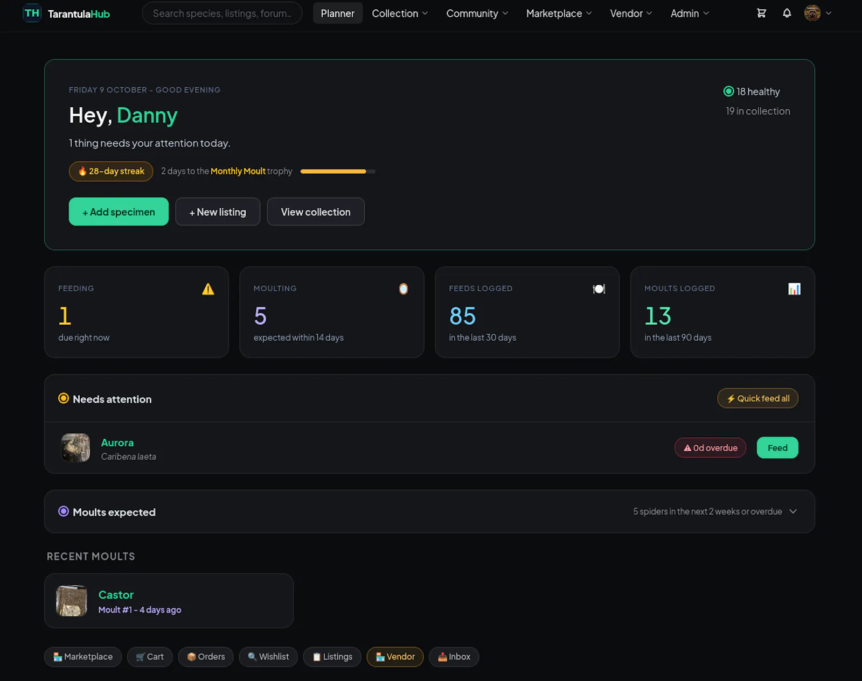
Task: Click View collection button
Action: (x=316, y=212)
